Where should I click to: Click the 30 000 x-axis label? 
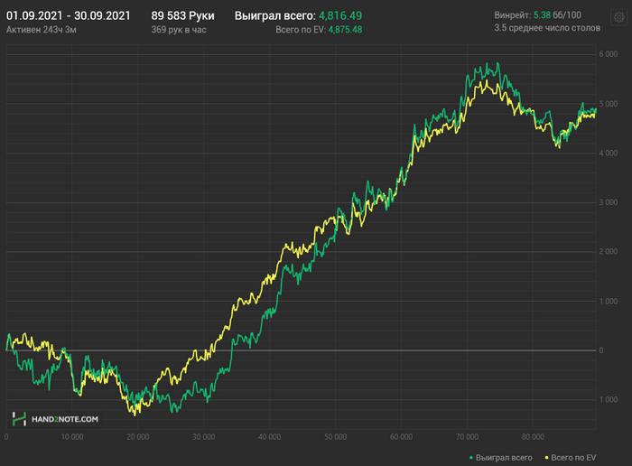tap(203, 437)
